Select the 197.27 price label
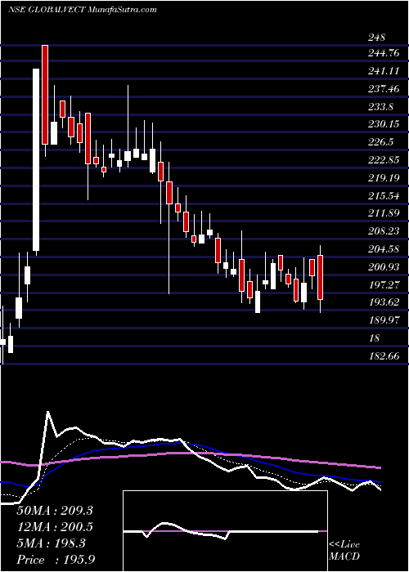409x572 pixels. click(x=384, y=284)
